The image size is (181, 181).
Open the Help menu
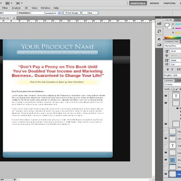tap(56, 8)
